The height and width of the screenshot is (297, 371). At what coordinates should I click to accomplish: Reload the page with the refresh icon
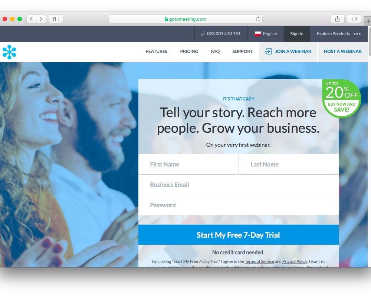click(x=258, y=19)
